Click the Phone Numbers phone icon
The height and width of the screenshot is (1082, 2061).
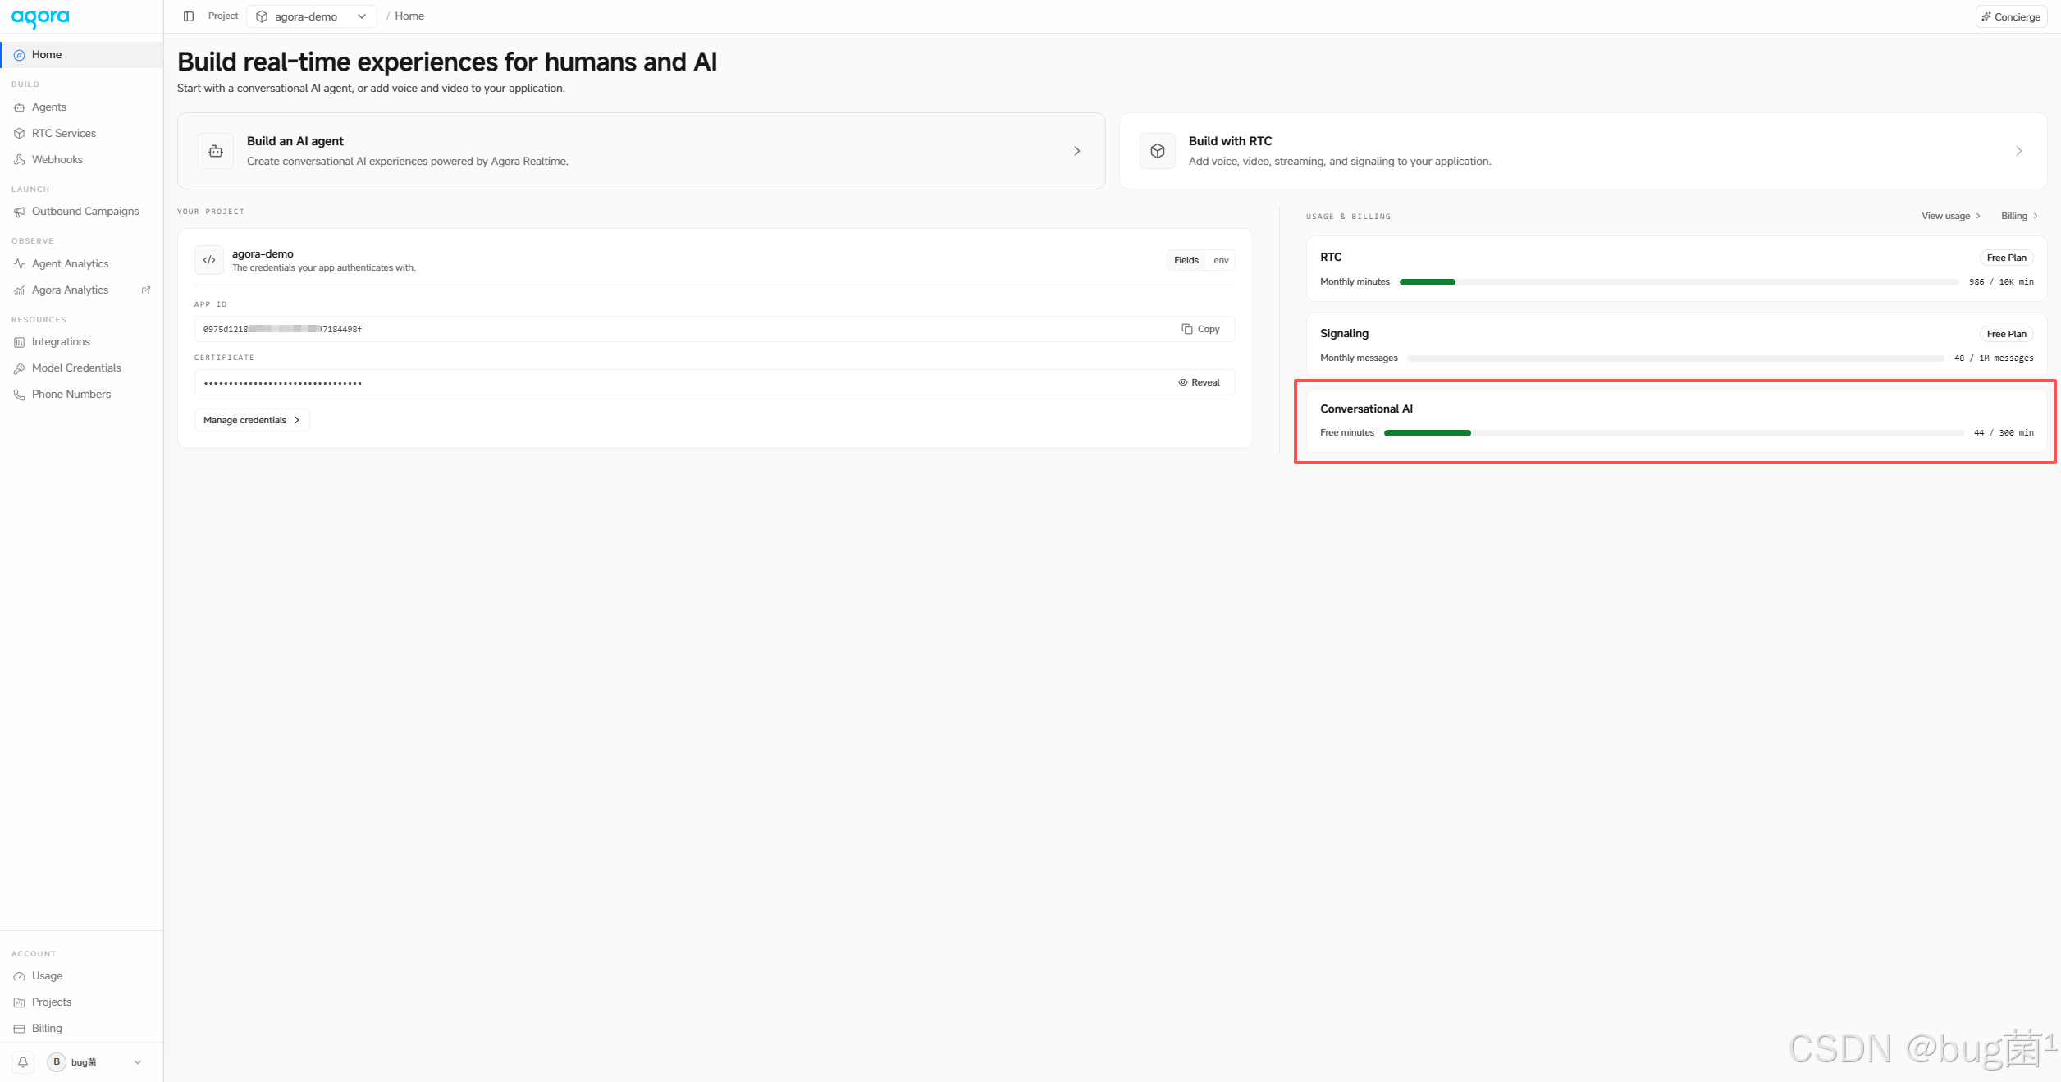pos(19,395)
